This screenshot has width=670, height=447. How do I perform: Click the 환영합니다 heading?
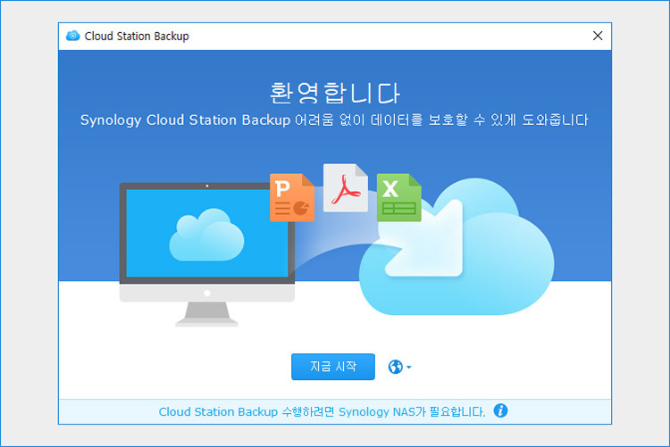point(335,93)
